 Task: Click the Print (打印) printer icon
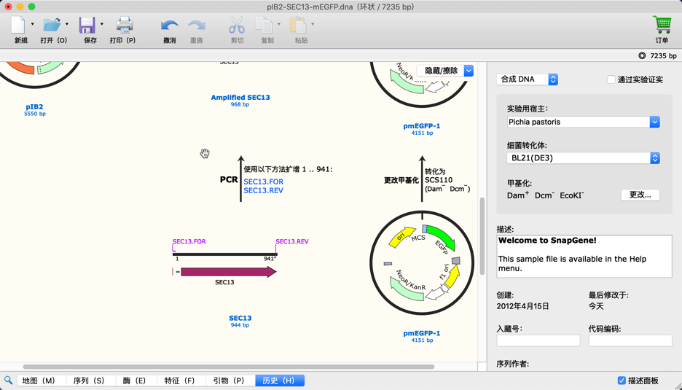pyautogui.click(x=125, y=26)
